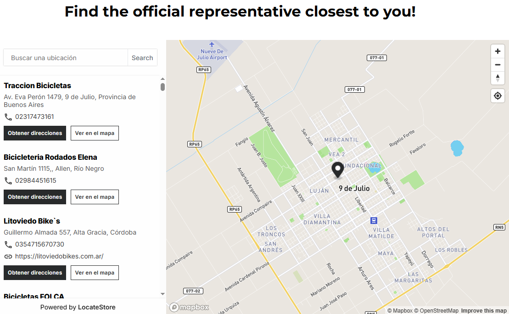Open the litoviedobikes.com.ar website link

[x=59, y=256]
